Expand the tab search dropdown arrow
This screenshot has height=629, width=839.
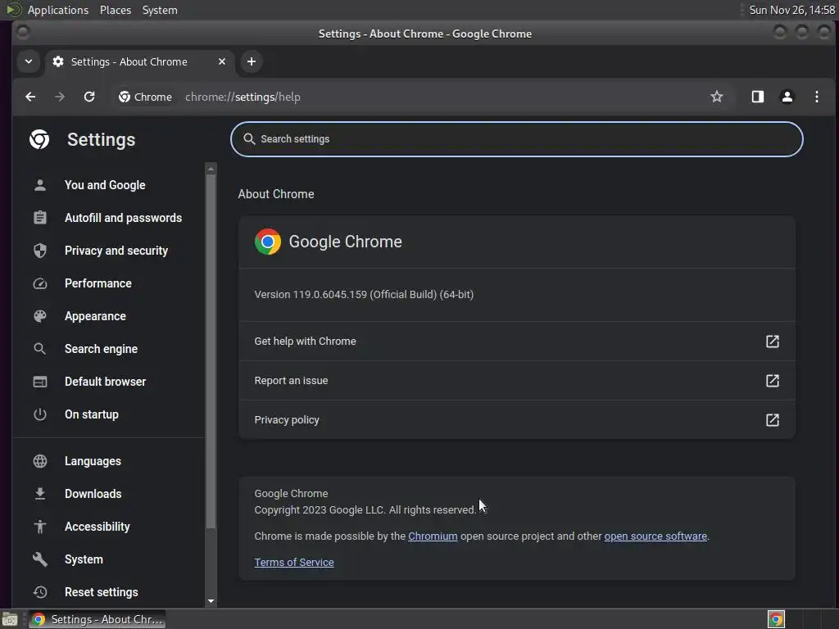point(29,61)
